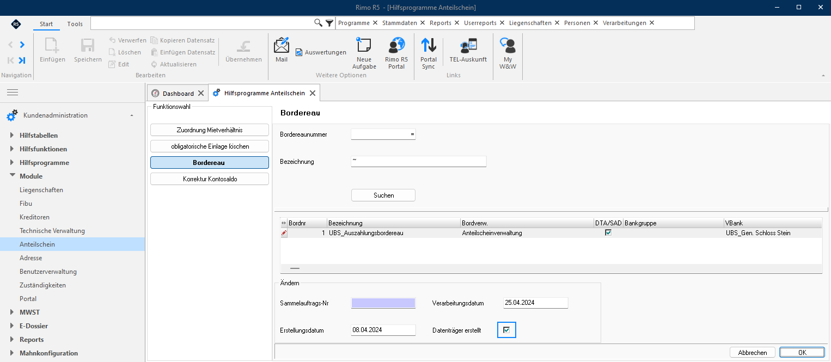This screenshot has width=831, height=362.
Task: Open Fibu in the sidebar
Action: coord(26,204)
